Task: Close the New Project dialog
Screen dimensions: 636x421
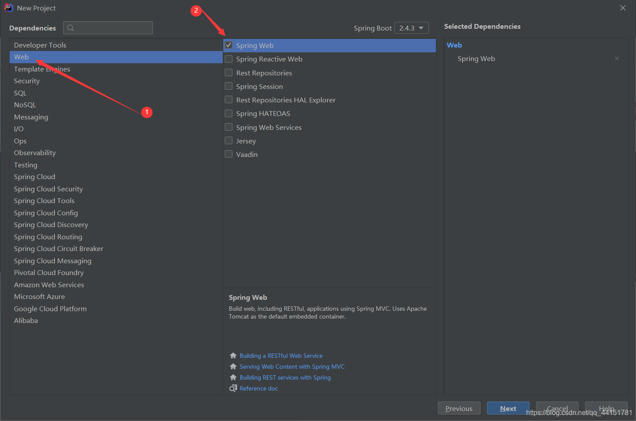Action: [623, 8]
